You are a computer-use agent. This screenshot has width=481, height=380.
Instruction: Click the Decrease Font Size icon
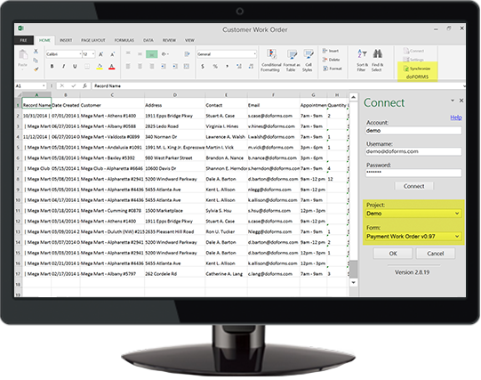point(112,54)
